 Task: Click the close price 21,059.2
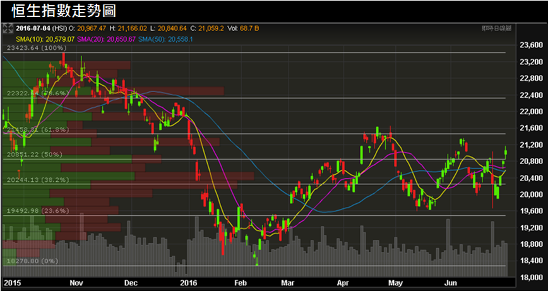pyautogui.click(x=210, y=28)
